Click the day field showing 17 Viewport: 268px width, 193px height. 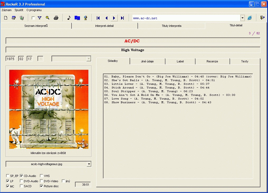[x=30, y=59]
